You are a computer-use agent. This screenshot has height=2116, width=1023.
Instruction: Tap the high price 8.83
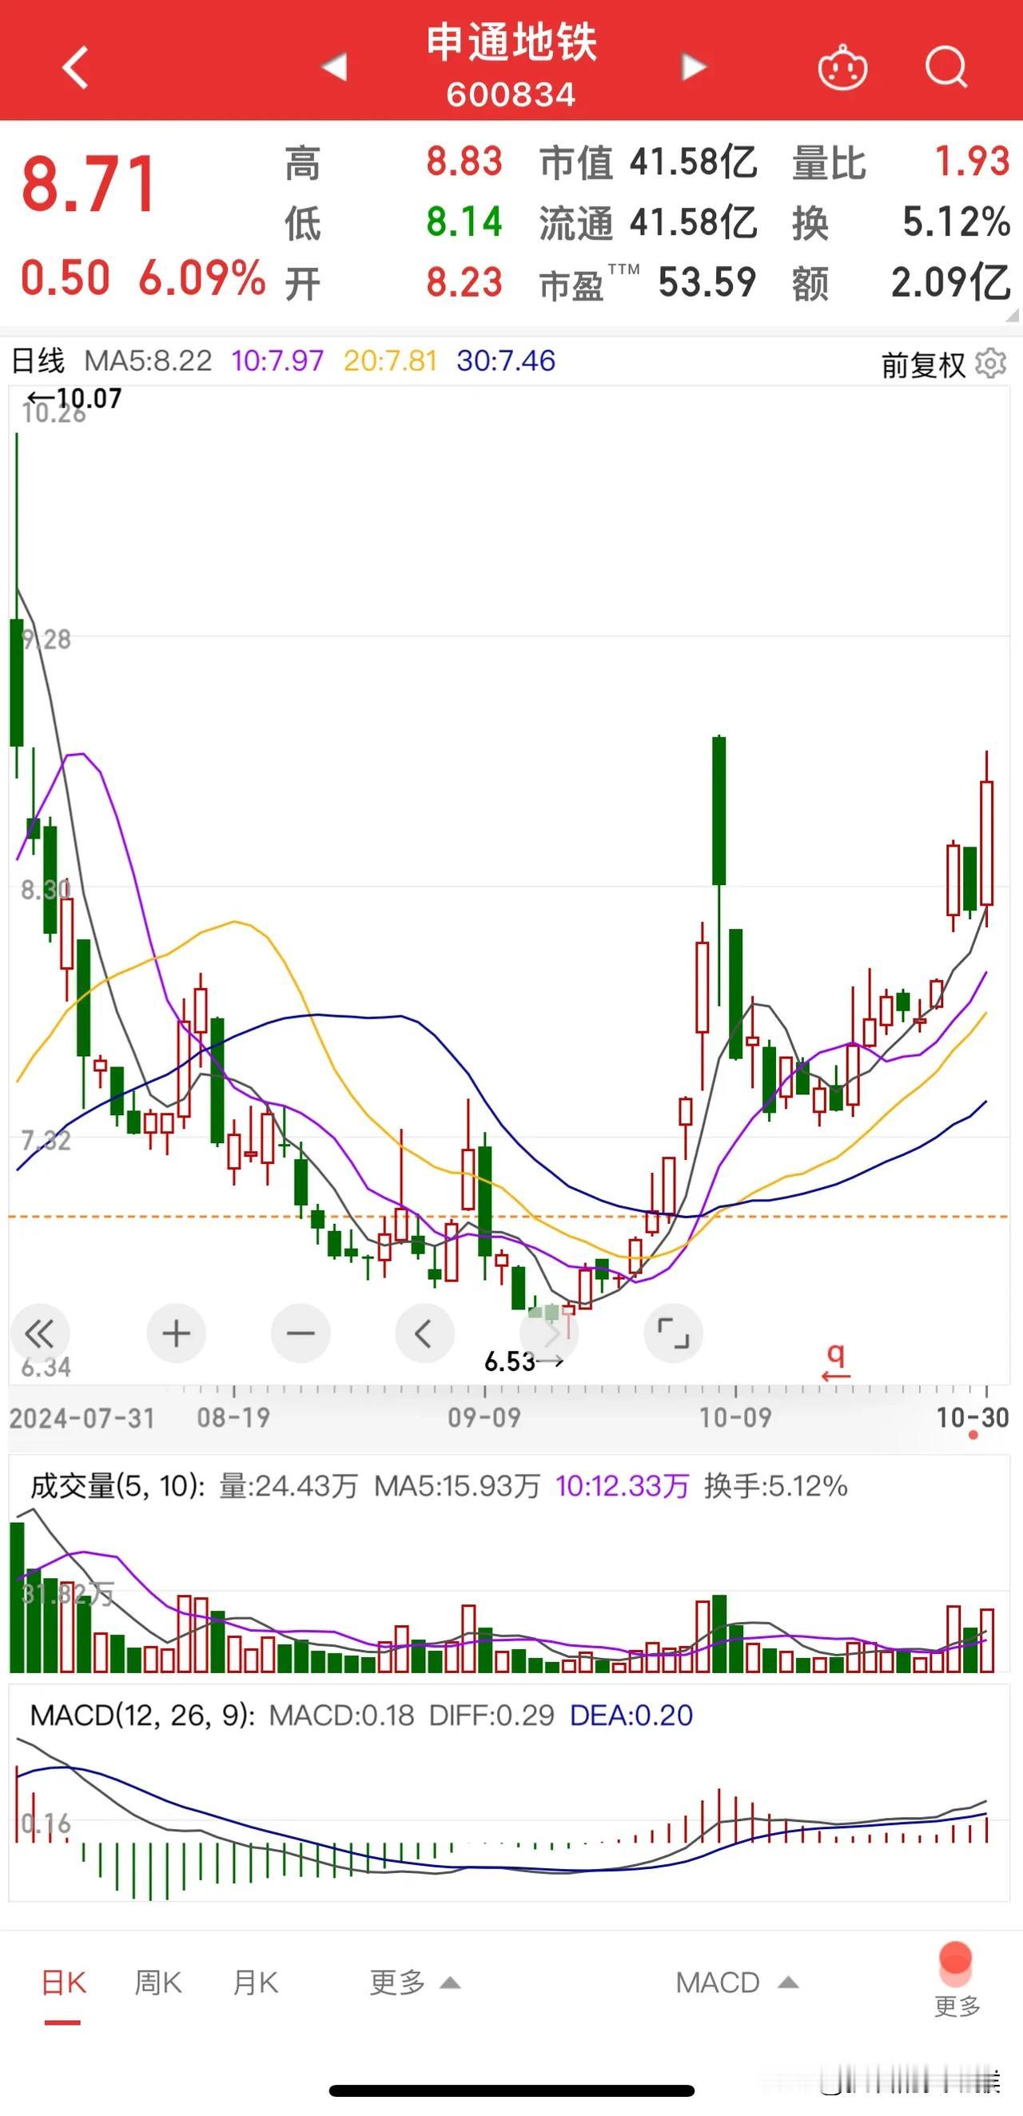(464, 161)
